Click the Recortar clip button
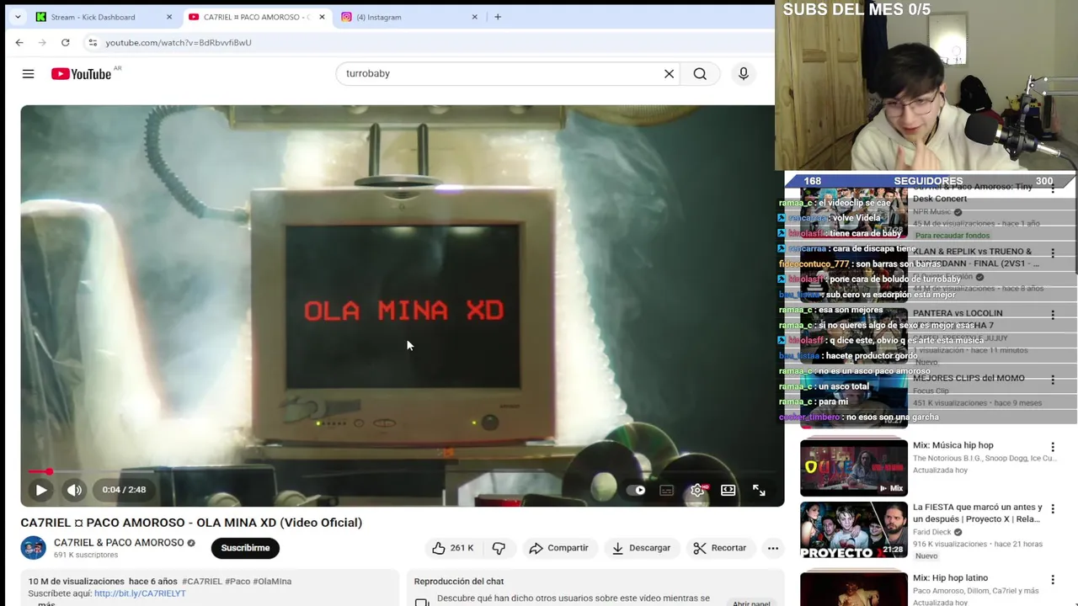Screen dimensions: 1078x606 [720, 548]
